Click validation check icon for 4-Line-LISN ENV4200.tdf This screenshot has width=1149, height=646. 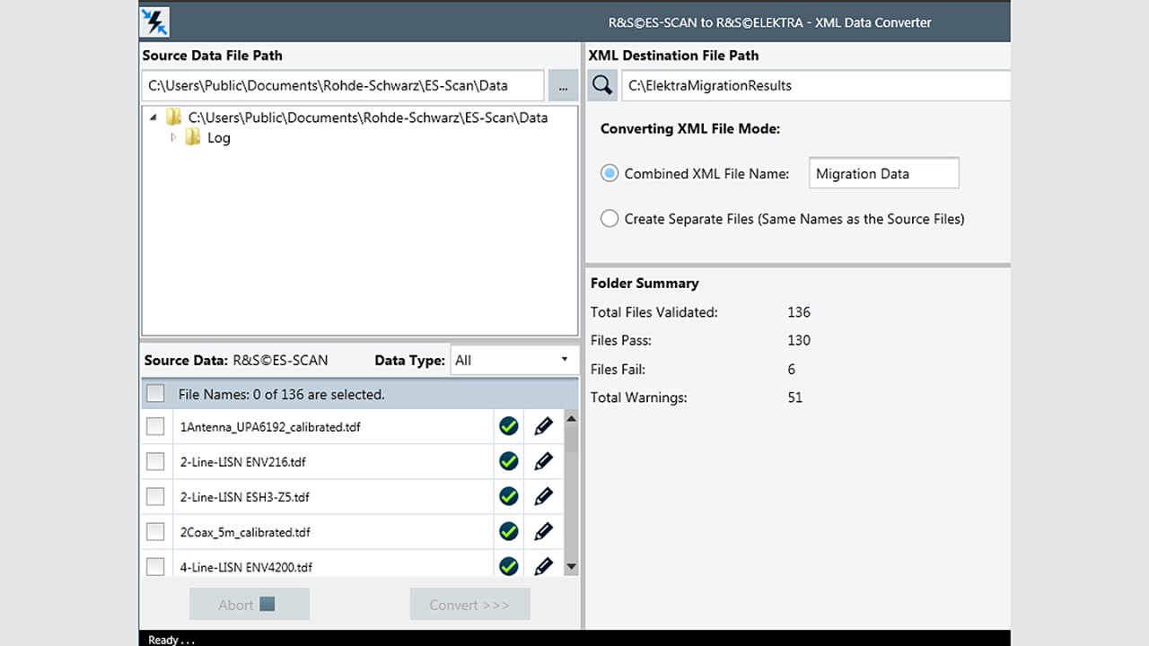(x=509, y=566)
